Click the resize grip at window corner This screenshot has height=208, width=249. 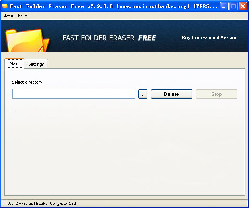[x=246, y=205]
